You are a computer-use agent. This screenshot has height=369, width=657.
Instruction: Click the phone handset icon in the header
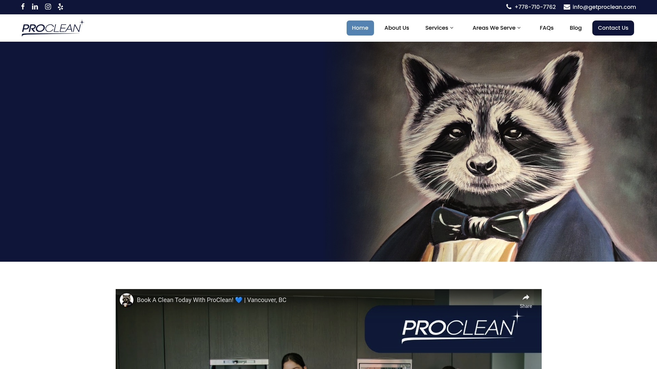point(508,7)
